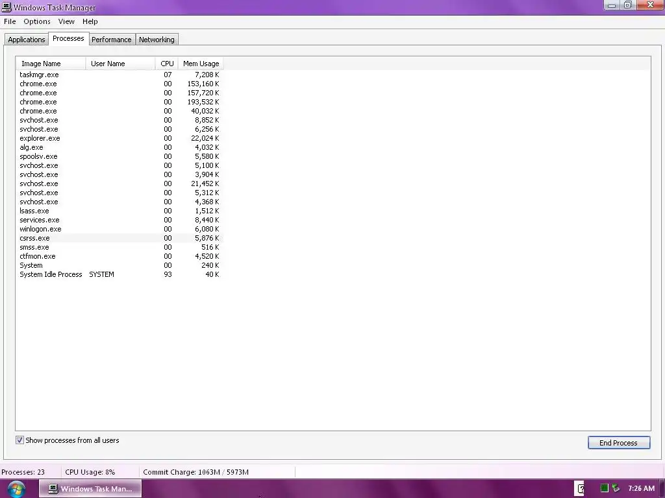
Task: Click the Commit Charge status entry
Action: pos(195,472)
